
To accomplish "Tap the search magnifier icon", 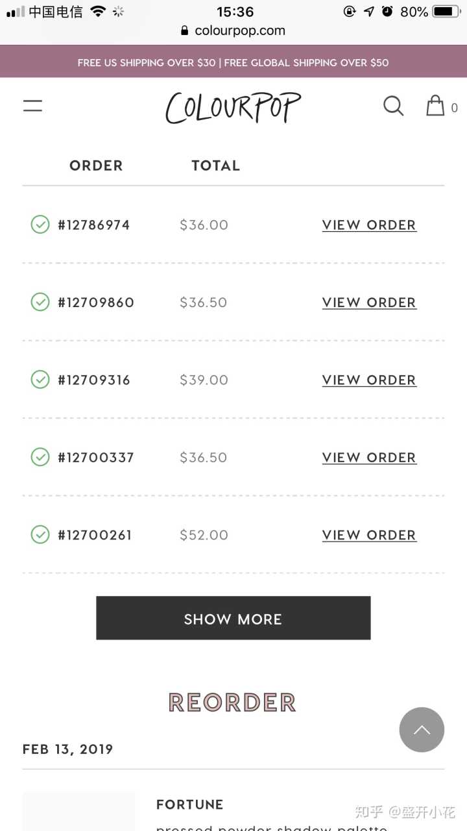I will [x=393, y=106].
